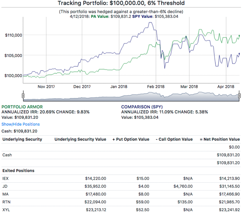Click the Exited Positions section header

click(18, 171)
